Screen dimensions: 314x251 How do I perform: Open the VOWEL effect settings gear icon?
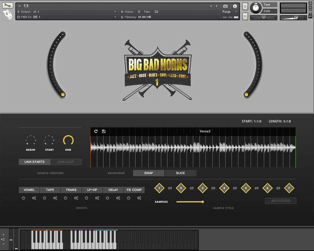(34, 198)
